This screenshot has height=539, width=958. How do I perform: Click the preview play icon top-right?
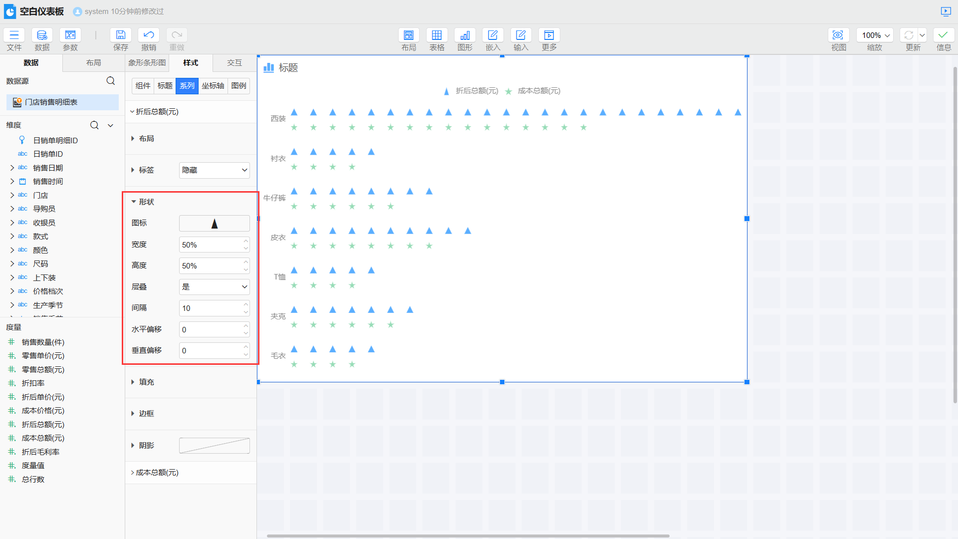pyautogui.click(x=946, y=11)
